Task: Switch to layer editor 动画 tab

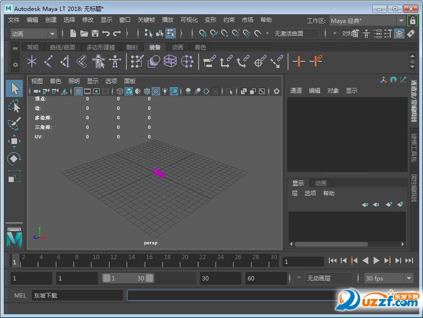Action: [320, 183]
